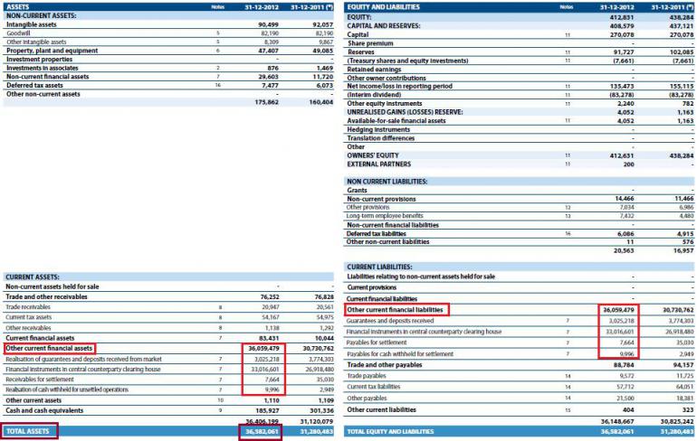Select the NON CURRENT LIABILITIES section header

[387, 182]
